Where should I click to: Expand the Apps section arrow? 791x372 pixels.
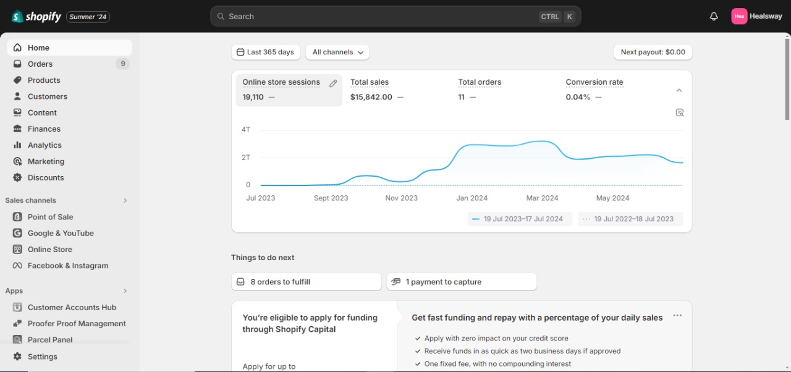click(x=125, y=291)
